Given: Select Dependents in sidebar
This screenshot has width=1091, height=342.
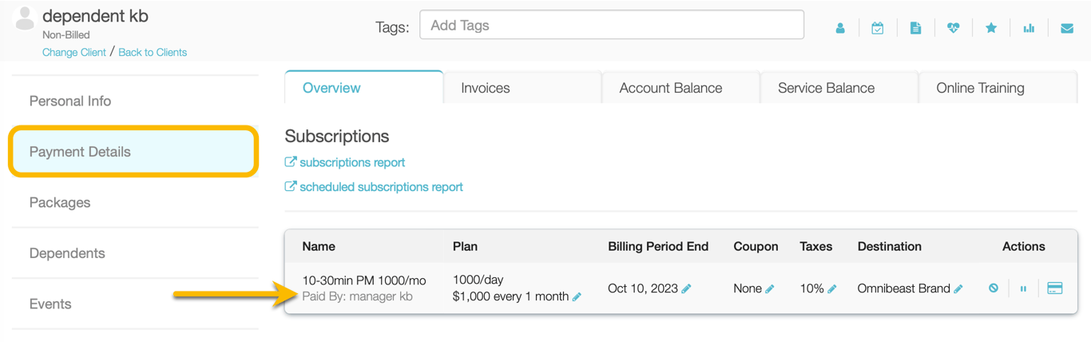Looking at the screenshot, I should pos(135,253).
